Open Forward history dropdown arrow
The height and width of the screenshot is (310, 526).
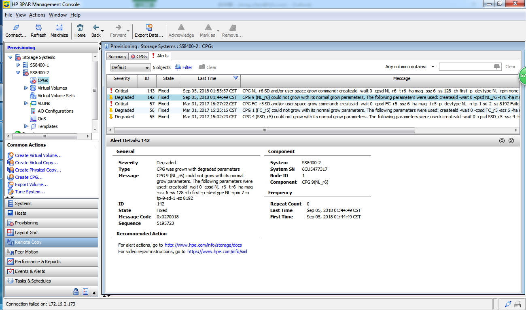[128, 31]
